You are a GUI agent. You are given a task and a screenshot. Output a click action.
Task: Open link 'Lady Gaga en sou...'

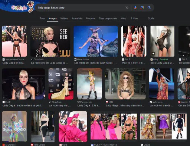point(14,63)
